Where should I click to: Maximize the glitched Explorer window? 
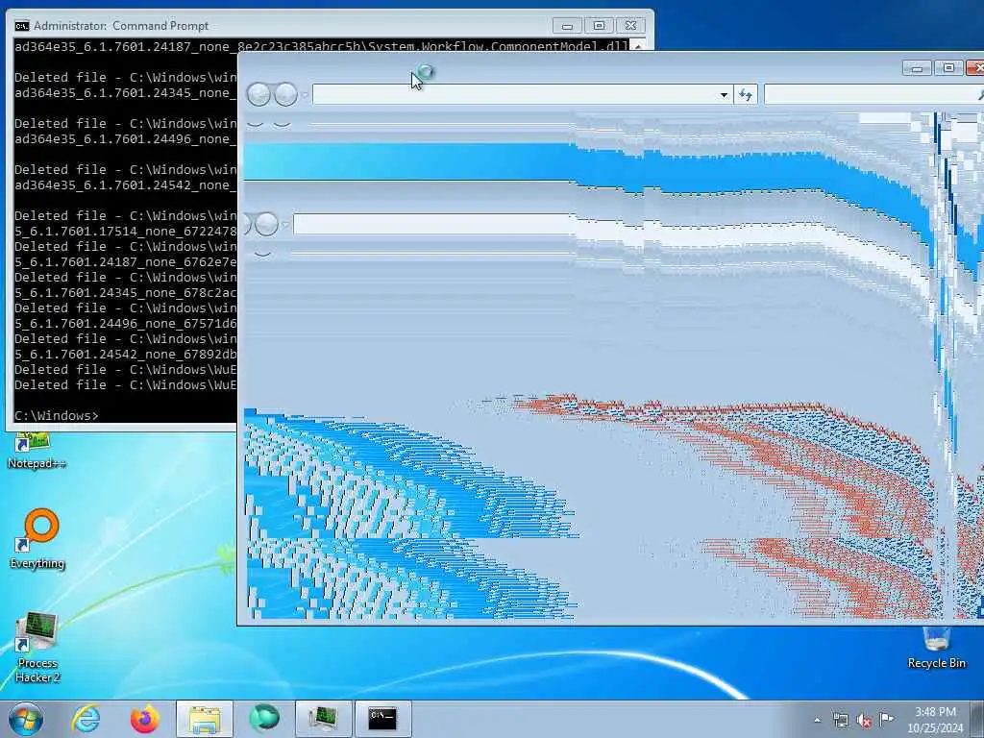click(x=948, y=68)
